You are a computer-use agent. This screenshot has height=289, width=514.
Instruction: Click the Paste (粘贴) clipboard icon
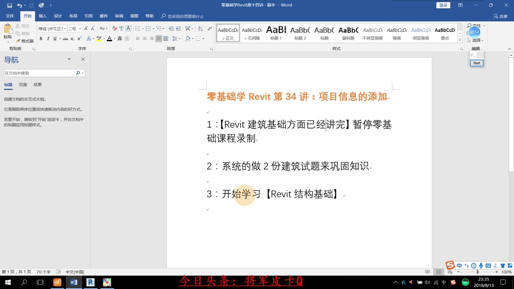point(8,29)
